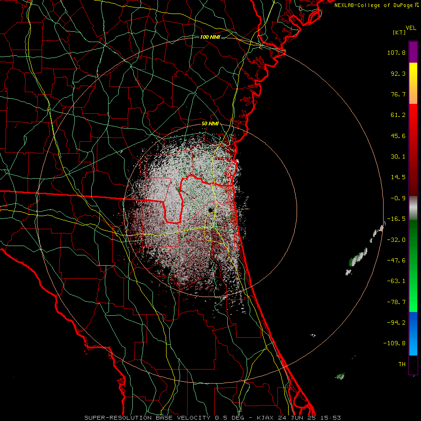Click the -109.8 velocity scale value
421x421 pixels.
tap(394, 343)
